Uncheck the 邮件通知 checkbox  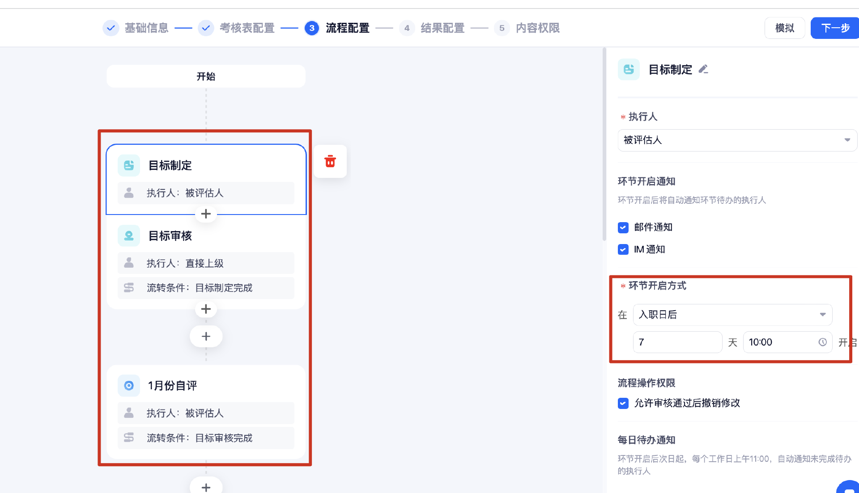pyautogui.click(x=623, y=228)
